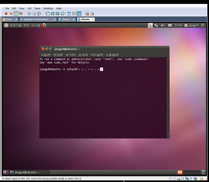Open the Team menu
Image resolution: width=209 pixels, height=182 pixels.
[x=37, y=8]
